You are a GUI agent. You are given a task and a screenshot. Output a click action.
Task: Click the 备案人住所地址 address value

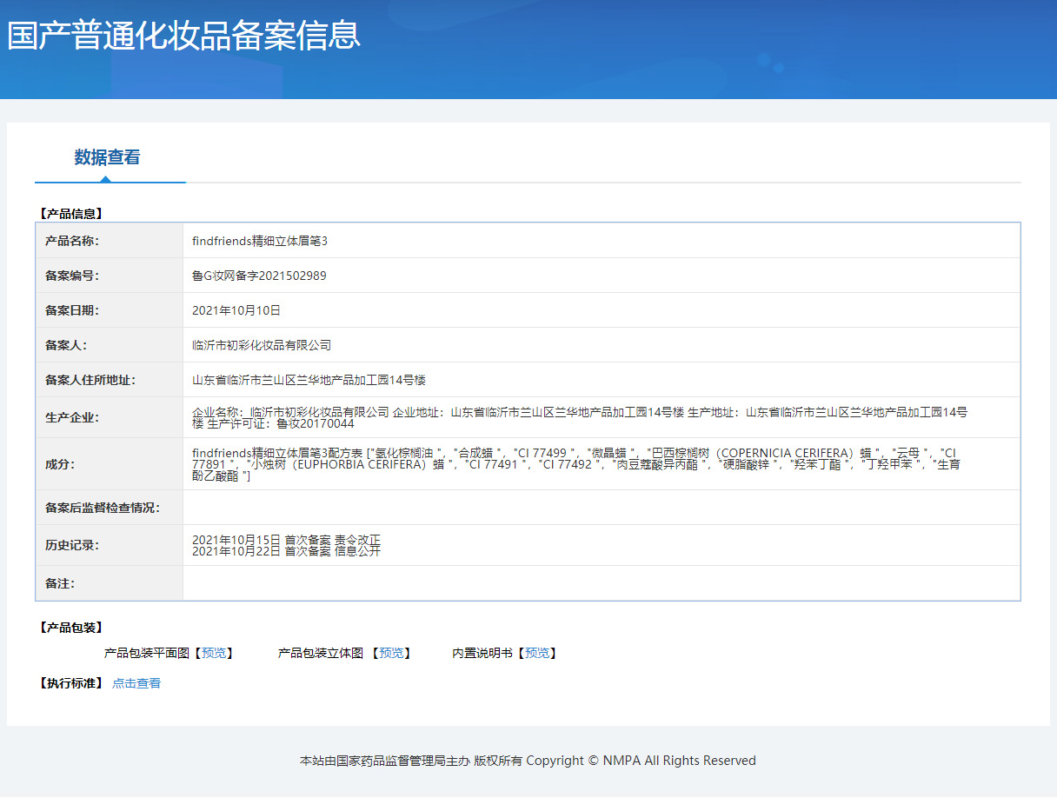click(x=309, y=380)
